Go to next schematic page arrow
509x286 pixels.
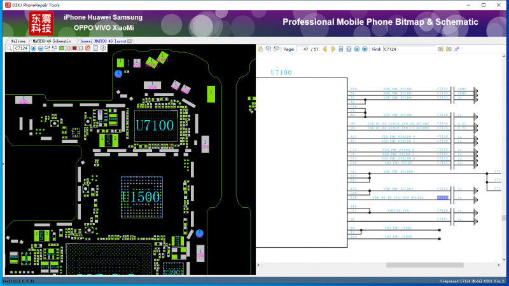click(333, 49)
